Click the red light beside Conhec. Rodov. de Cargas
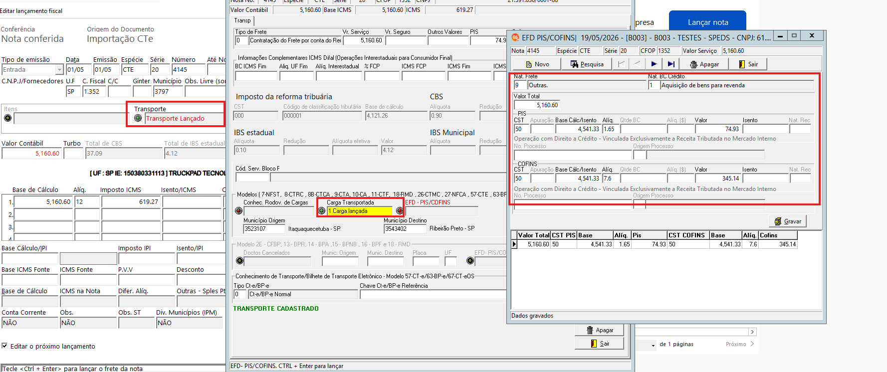This screenshot has height=372, width=887. click(239, 211)
